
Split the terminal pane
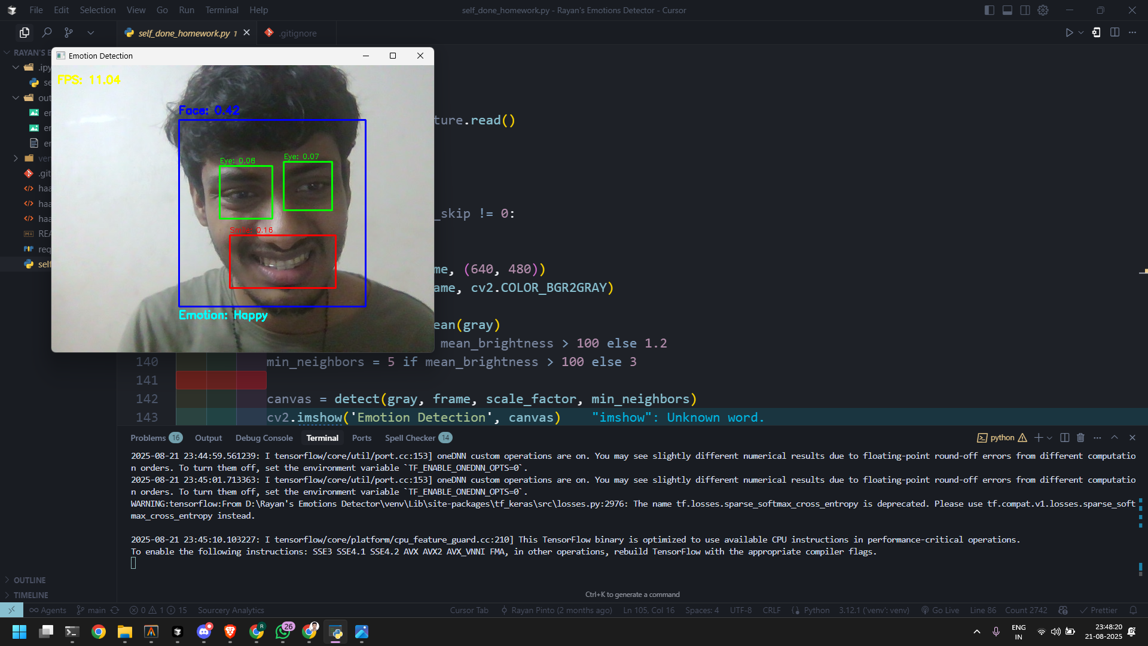coord(1064,438)
